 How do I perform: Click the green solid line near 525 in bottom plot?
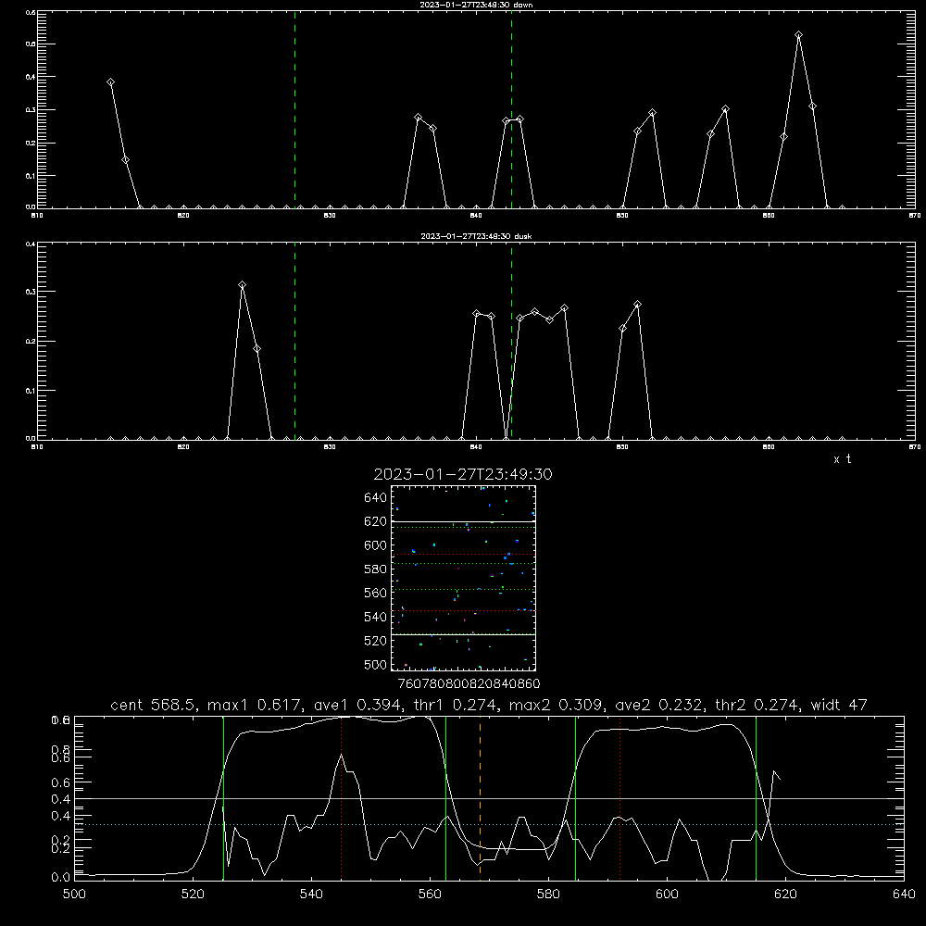tap(224, 798)
